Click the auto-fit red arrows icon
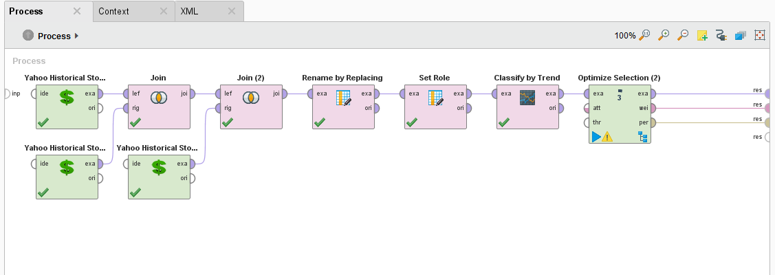Image resolution: width=775 pixels, height=275 pixels. 760,36
